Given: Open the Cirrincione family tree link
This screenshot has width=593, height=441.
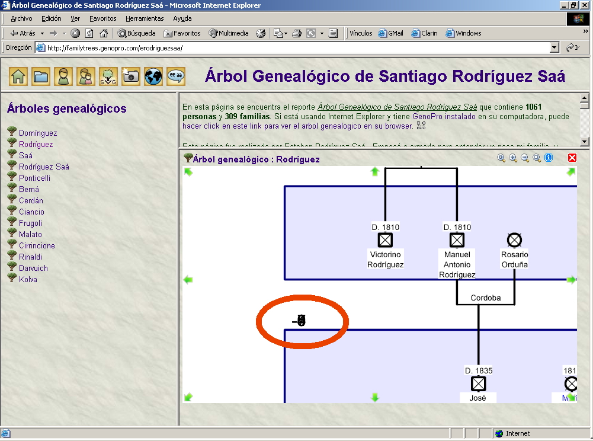Looking at the screenshot, I should tap(37, 245).
